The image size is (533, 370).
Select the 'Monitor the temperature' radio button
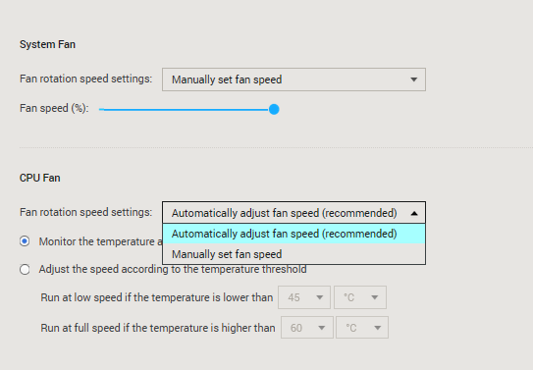pos(25,241)
